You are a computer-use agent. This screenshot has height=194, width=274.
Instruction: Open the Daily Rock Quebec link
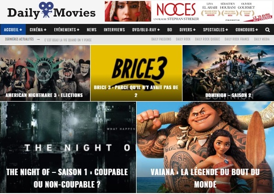207,39
